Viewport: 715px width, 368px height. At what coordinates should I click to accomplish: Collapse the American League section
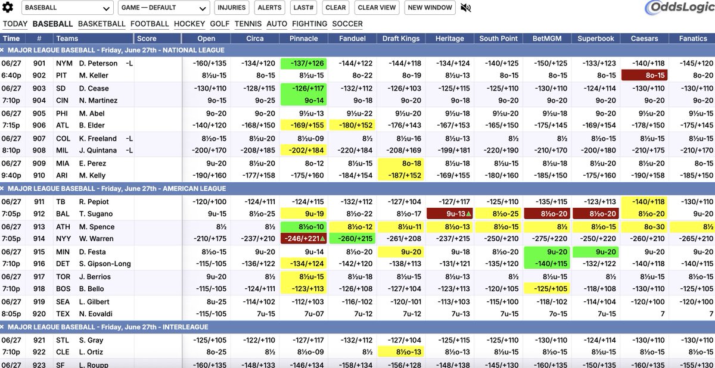(3, 188)
